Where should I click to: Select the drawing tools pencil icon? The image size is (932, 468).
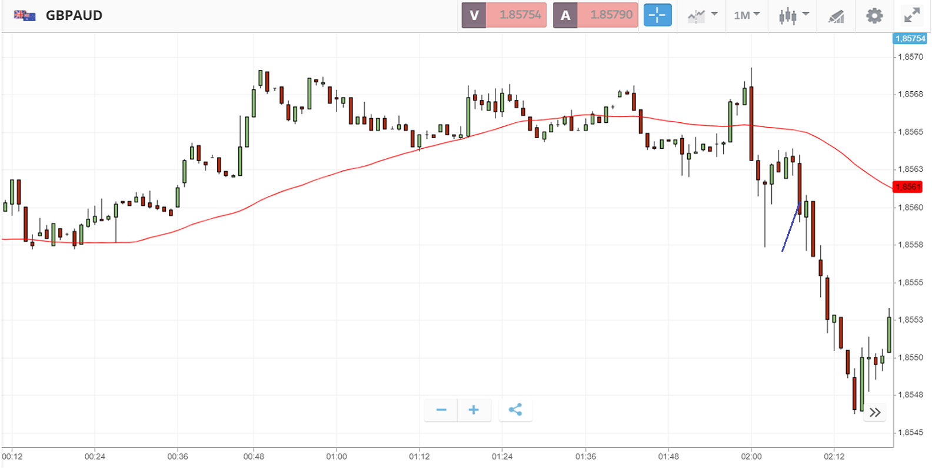(x=836, y=16)
